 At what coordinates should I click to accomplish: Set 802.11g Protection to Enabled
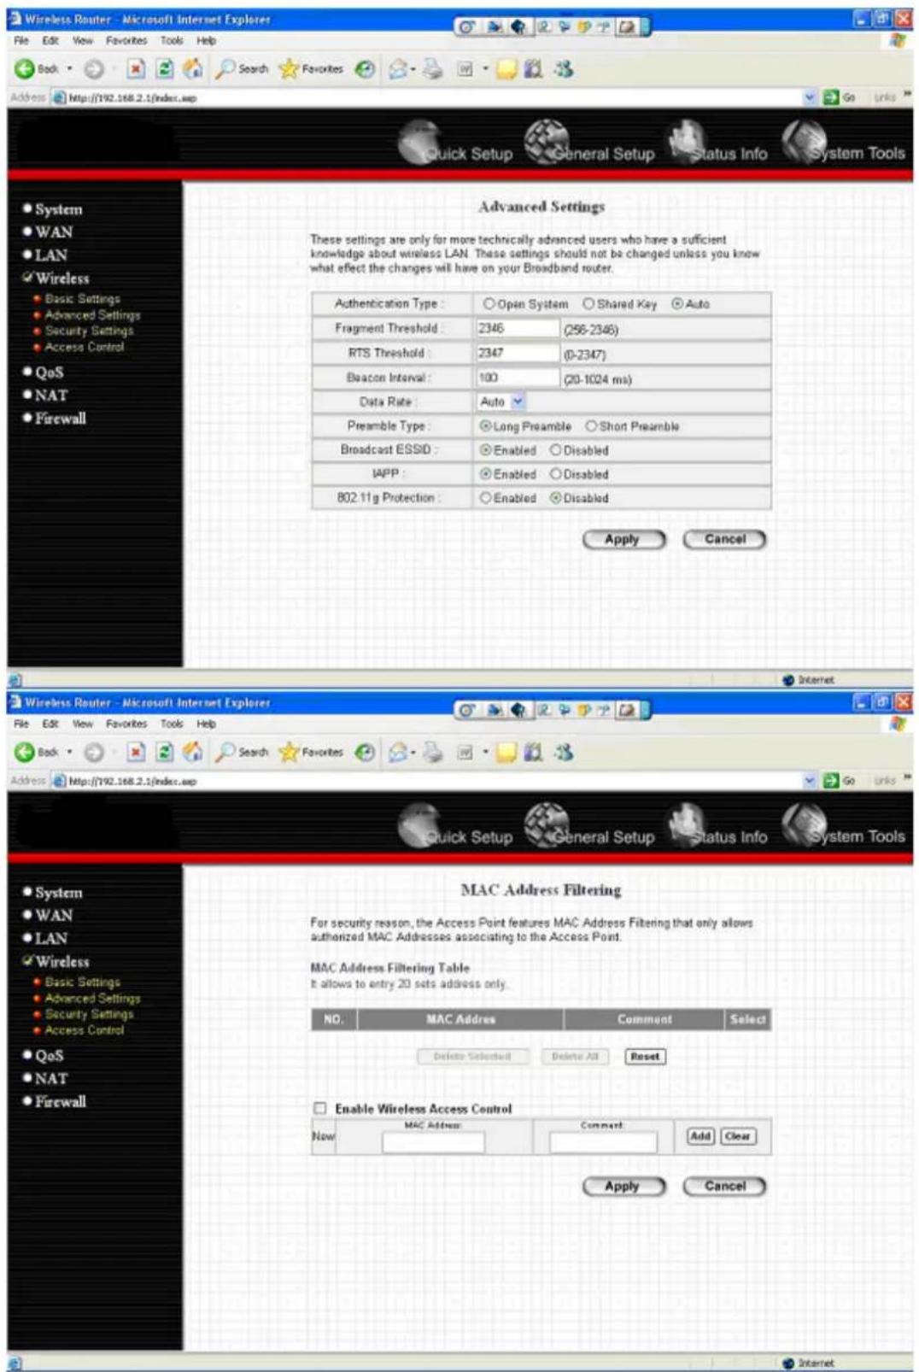pos(485,498)
